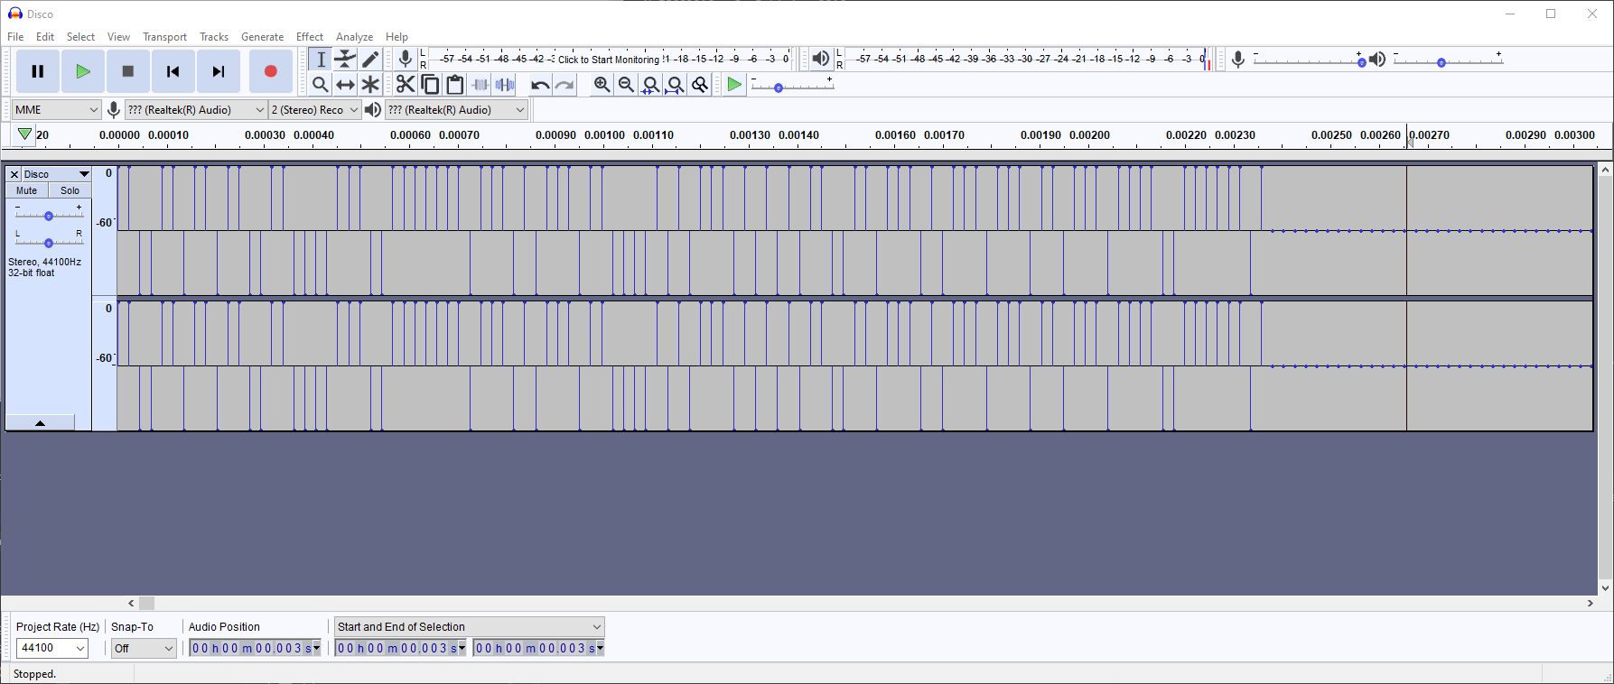Fit selection to window width
The width and height of the screenshot is (1614, 684).
pyautogui.click(x=650, y=85)
